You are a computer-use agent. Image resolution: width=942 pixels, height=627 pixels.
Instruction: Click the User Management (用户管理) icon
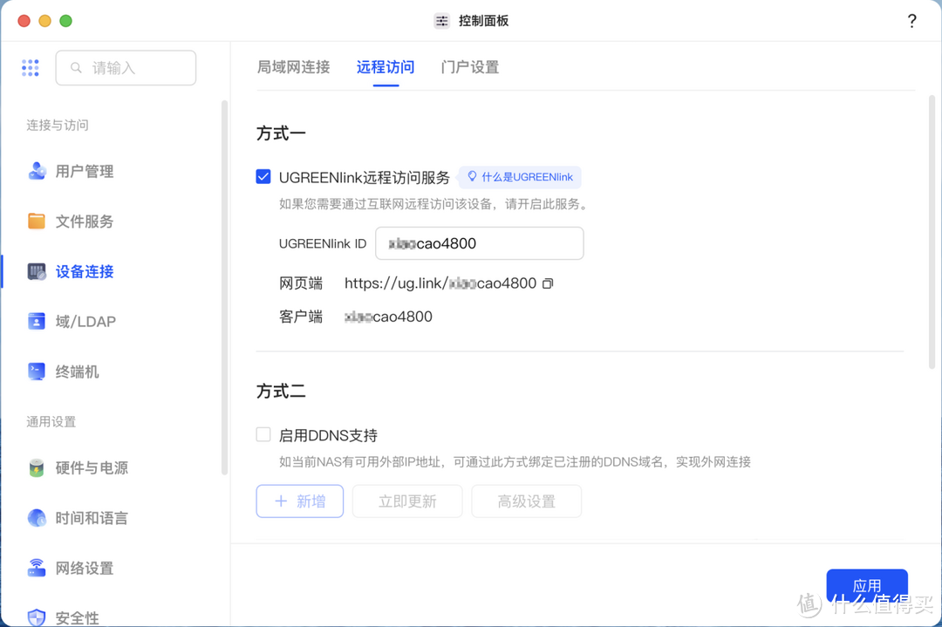(37, 171)
